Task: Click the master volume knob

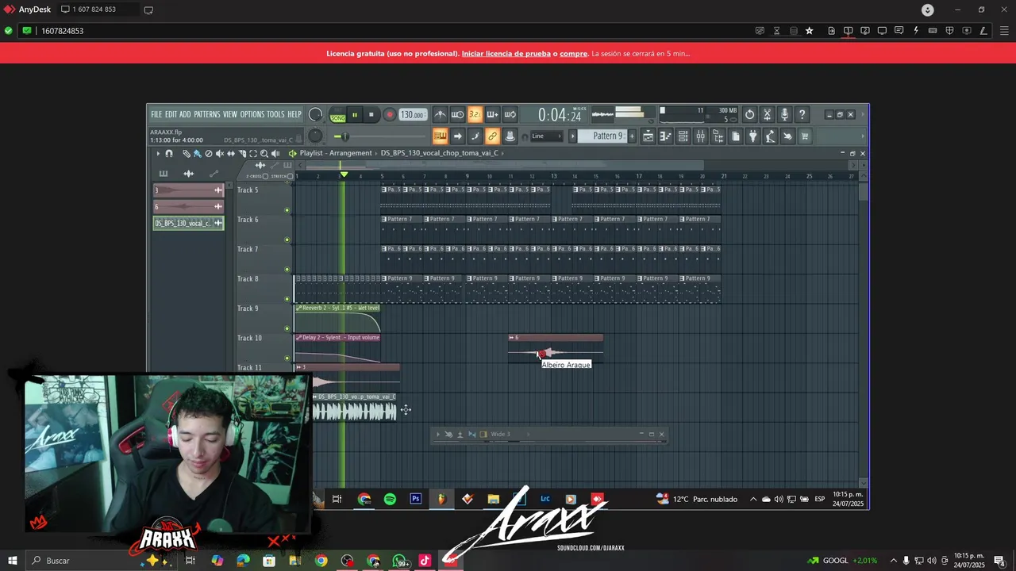Action: click(315, 114)
